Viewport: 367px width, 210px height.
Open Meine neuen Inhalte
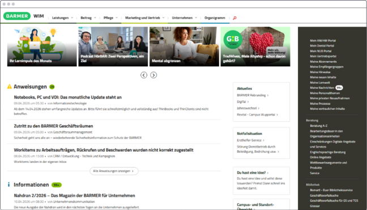(323, 77)
